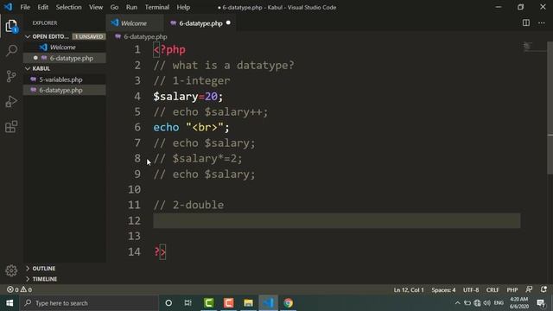Switch to the Welcome tab
The image size is (553, 311).
[x=134, y=23]
